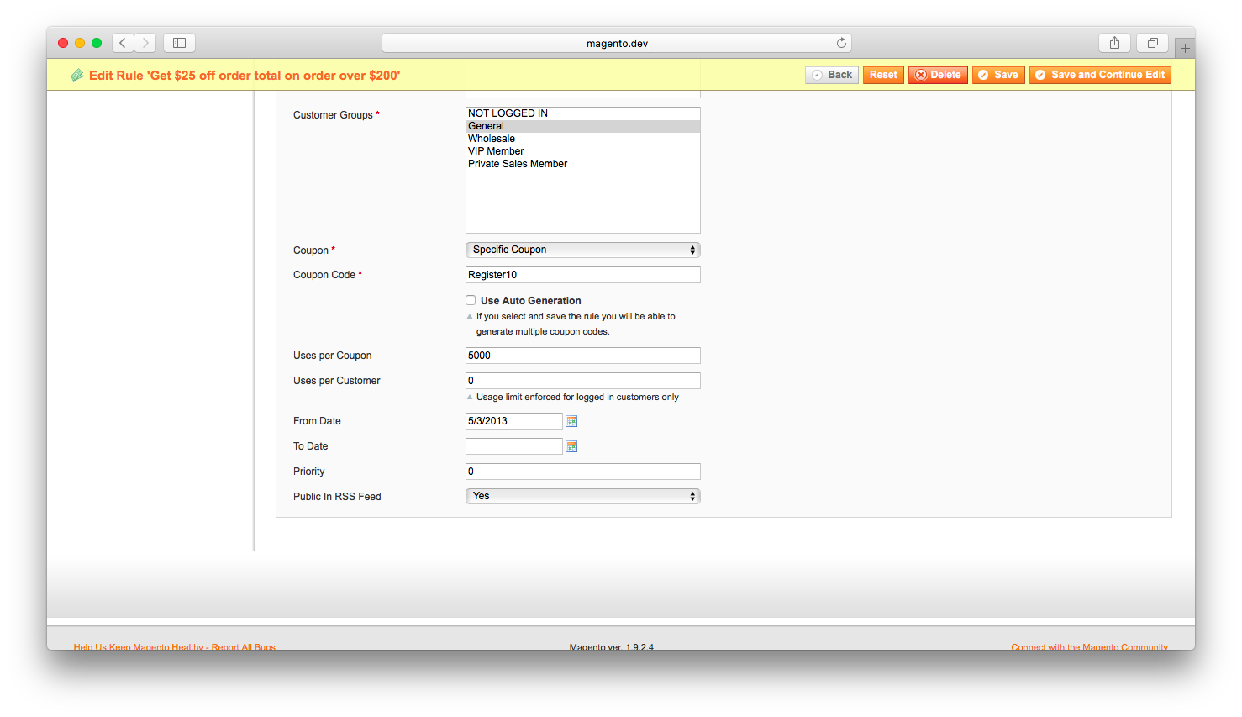Focus the Priority field

(582, 472)
